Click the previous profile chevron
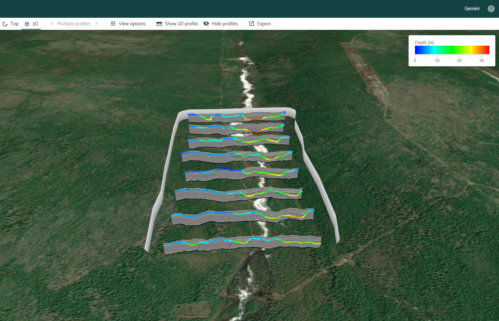The width and height of the screenshot is (499, 321). 52,23
